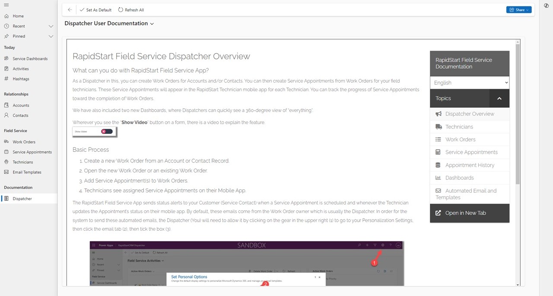Open the English language dropdown
The height and width of the screenshot is (296, 553).
[x=470, y=83]
